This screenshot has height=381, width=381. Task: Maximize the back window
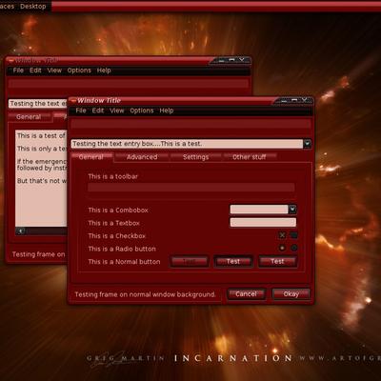231,60
